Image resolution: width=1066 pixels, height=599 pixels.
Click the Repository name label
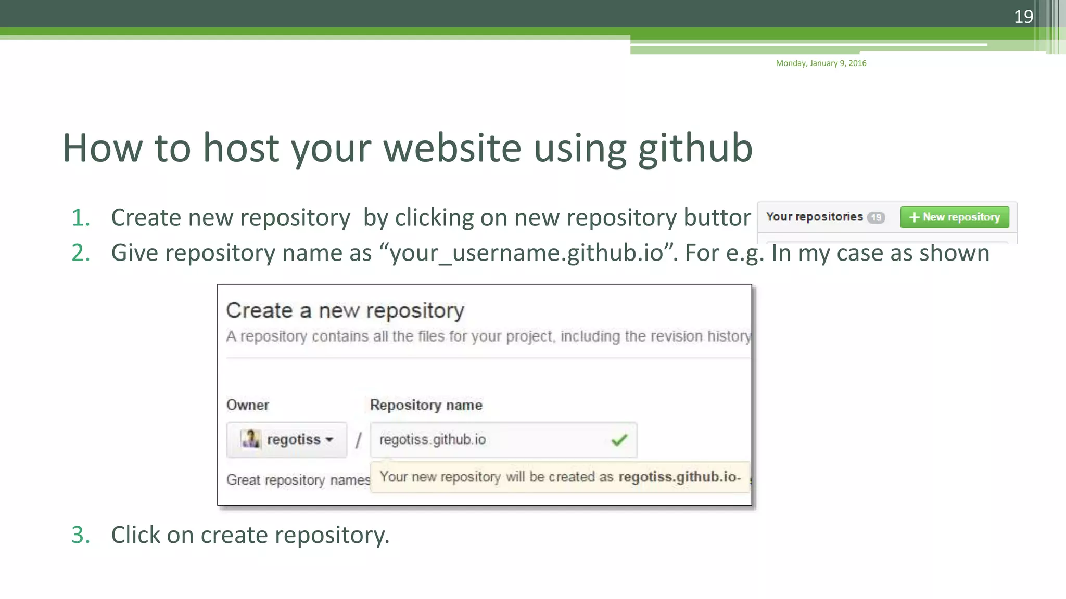coord(426,405)
